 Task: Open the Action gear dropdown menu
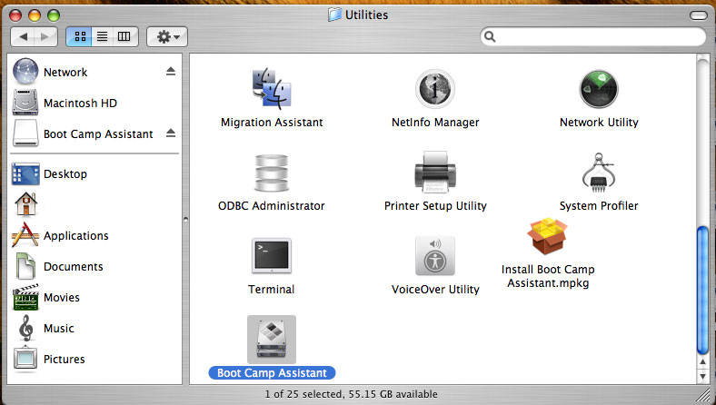pyautogui.click(x=167, y=36)
